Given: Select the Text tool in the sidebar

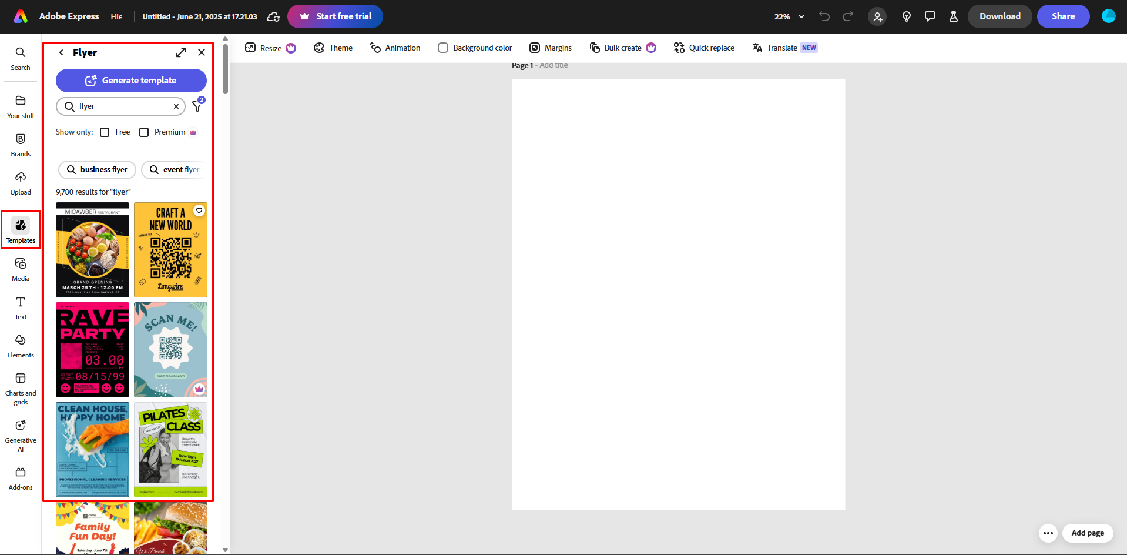Looking at the screenshot, I should click(x=21, y=307).
